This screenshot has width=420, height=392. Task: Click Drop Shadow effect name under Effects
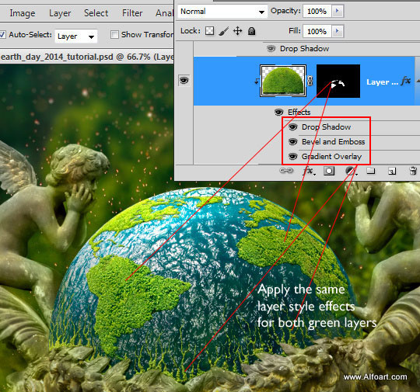[326, 127]
